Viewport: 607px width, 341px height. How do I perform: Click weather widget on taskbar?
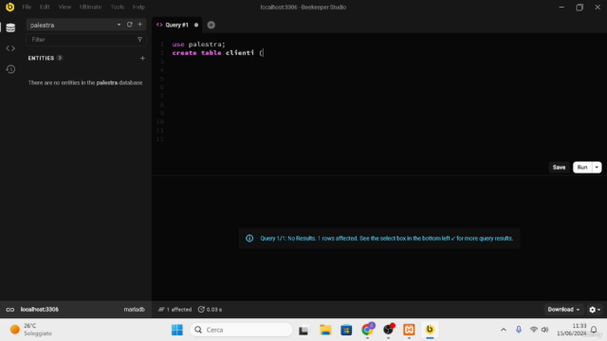31,330
